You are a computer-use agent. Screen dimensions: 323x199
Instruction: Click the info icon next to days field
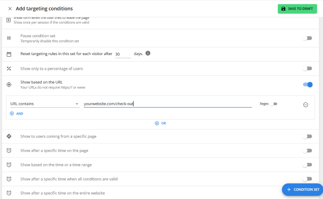click(x=148, y=54)
